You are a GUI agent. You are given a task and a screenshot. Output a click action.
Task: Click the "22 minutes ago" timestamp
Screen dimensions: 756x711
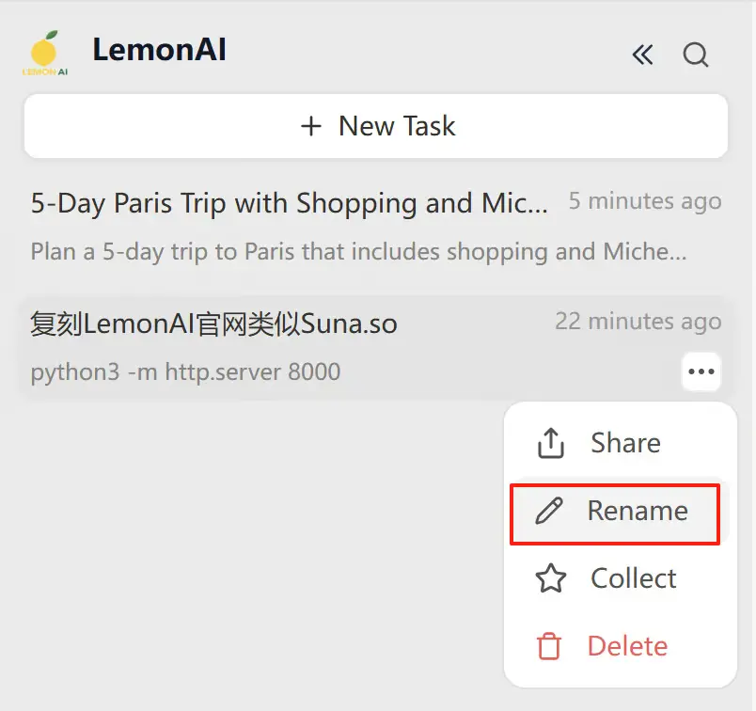[638, 322]
